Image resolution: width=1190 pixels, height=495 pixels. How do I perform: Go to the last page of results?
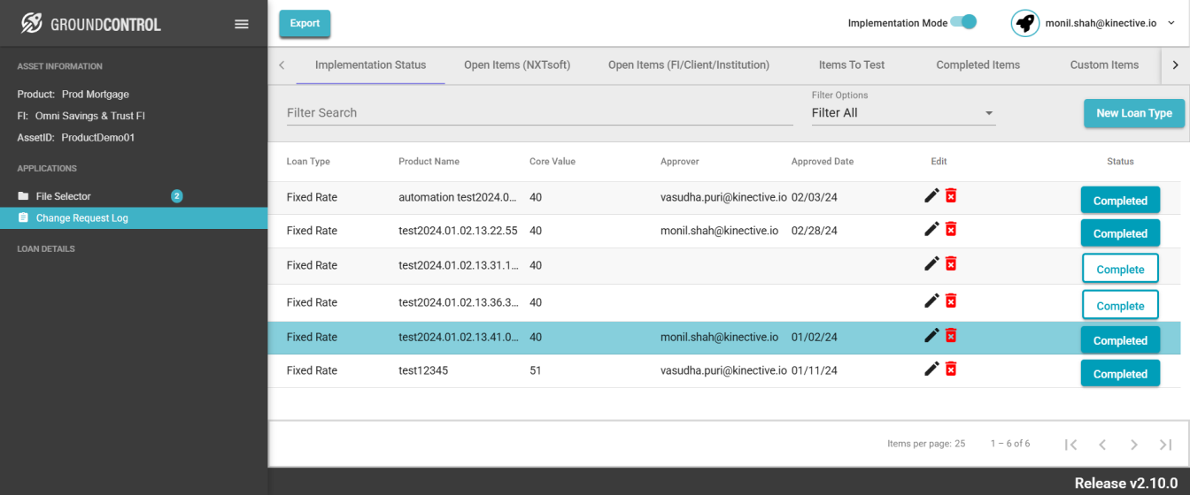point(1165,445)
